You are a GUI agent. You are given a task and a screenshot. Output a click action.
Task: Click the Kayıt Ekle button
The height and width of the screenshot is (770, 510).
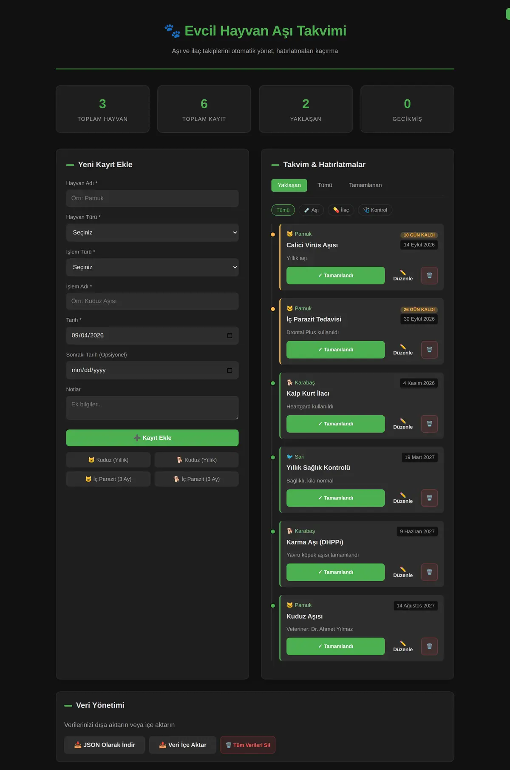pos(152,438)
